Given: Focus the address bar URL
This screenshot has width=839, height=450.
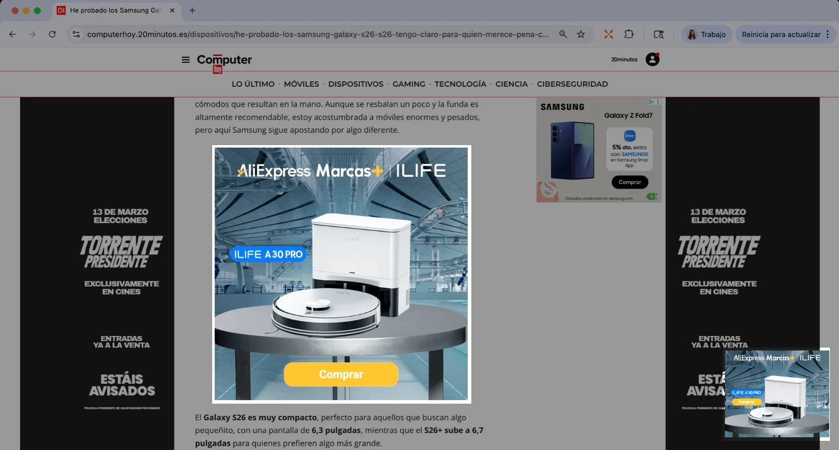Looking at the screenshot, I should click(x=318, y=35).
